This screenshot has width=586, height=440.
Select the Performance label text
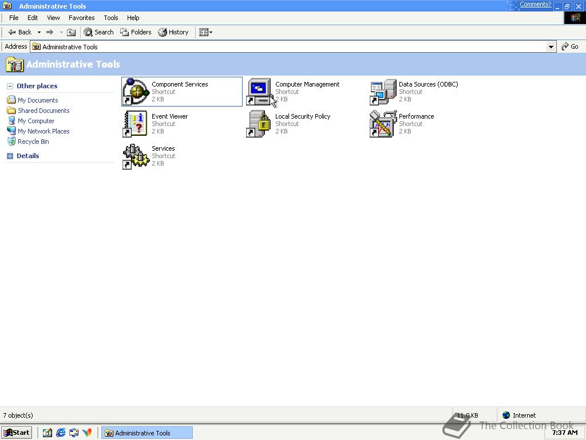click(x=417, y=116)
